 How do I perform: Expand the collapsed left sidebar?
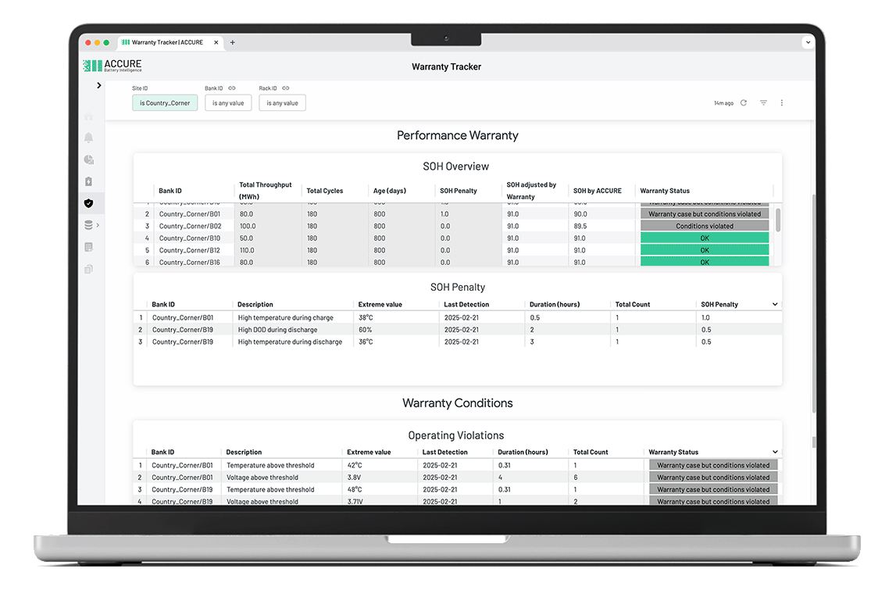[x=98, y=85]
